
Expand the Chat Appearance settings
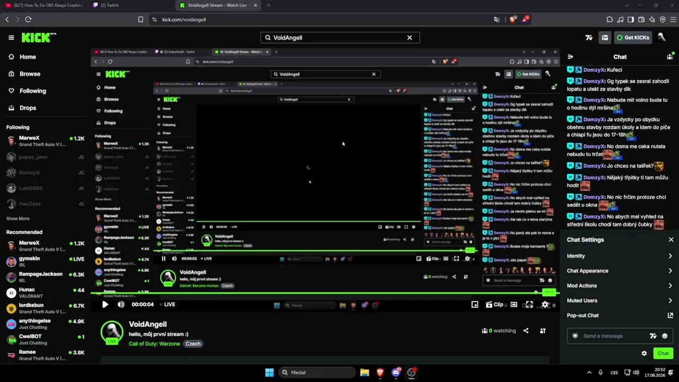coord(620,271)
